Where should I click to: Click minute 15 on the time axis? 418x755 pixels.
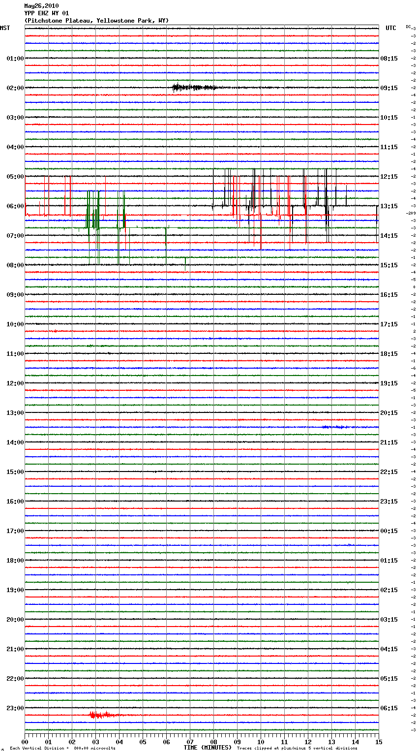(379, 742)
